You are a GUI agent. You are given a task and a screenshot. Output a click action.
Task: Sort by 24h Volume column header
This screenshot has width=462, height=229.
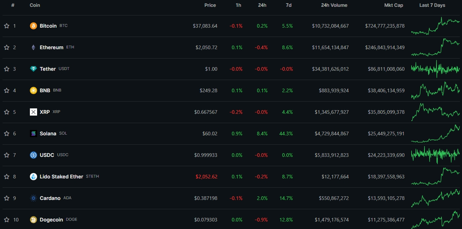click(x=334, y=5)
